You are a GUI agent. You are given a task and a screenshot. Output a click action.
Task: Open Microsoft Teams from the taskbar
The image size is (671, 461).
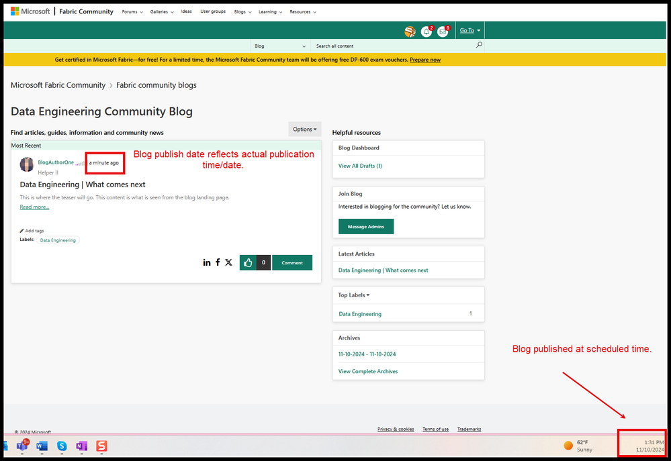(22, 446)
